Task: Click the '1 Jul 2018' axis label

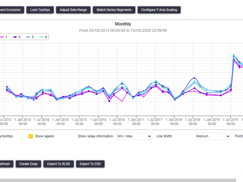Action: (193, 122)
